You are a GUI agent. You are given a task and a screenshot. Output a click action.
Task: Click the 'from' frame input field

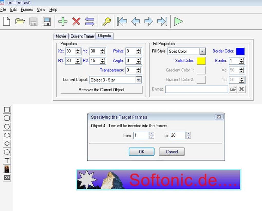[x=141, y=135]
